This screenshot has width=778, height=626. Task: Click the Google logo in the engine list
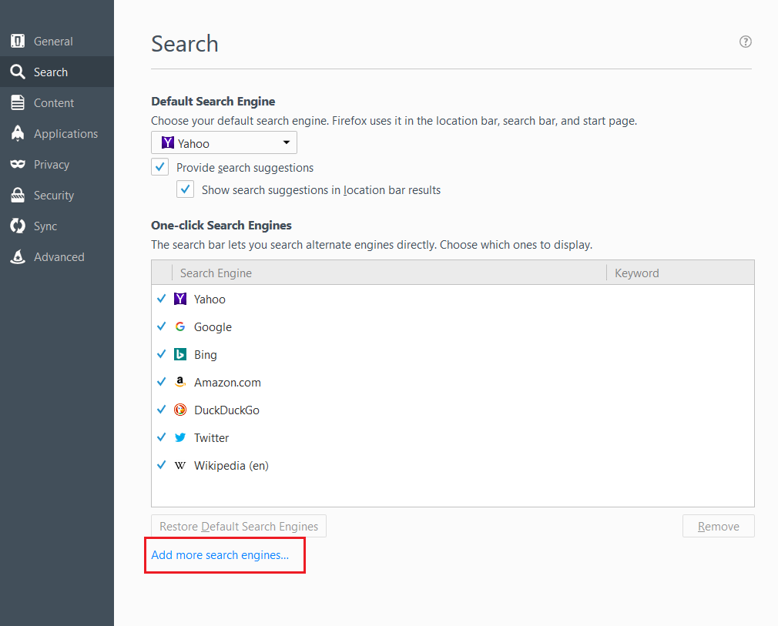[180, 326]
